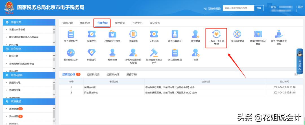The image size is (305, 125).
Task: Click the 更多 link in reminders
Action: pyautogui.click(x=297, y=74)
